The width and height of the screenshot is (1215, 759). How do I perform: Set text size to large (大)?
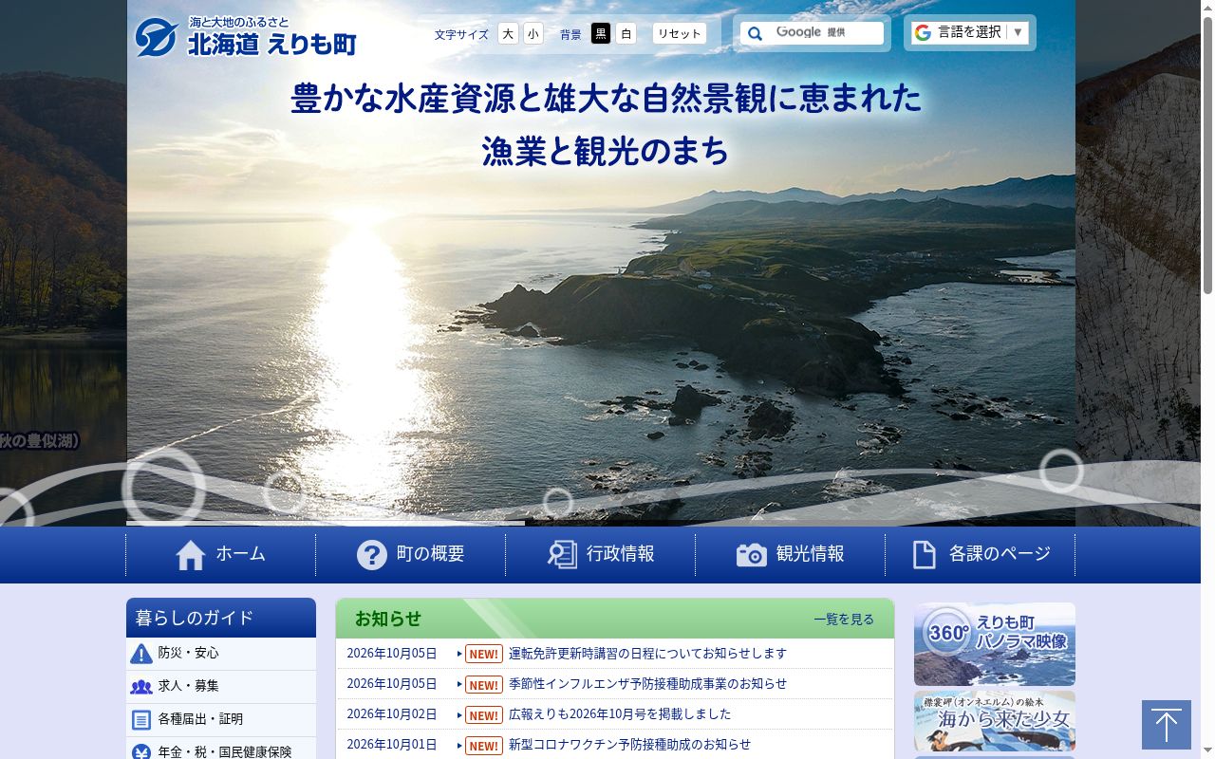[x=508, y=33]
